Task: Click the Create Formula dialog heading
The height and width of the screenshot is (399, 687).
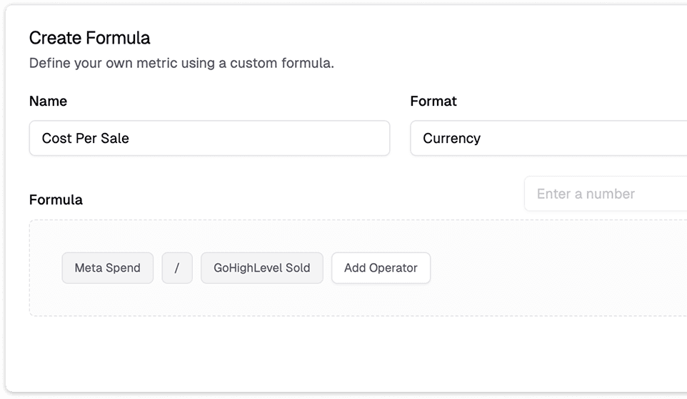Action: coord(89,38)
